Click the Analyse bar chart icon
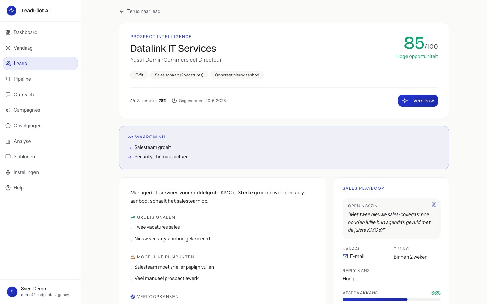The width and height of the screenshot is (487, 304). pos(8,141)
